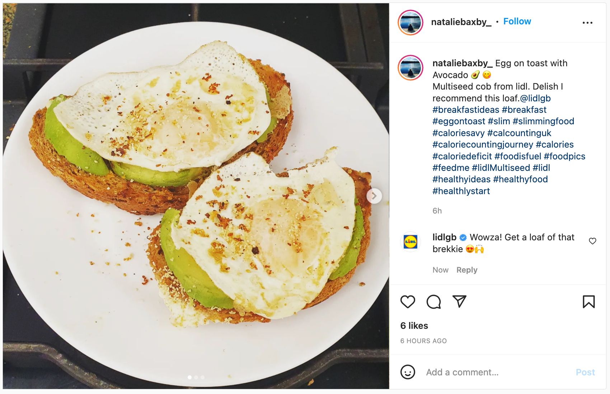The height and width of the screenshot is (394, 610).
Task: View who liked via 6 likes
Action: (x=414, y=326)
